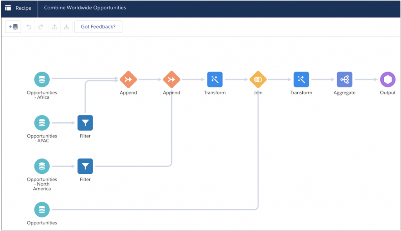Click the Aggregate label text
The image size is (401, 231).
coord(345,93)
